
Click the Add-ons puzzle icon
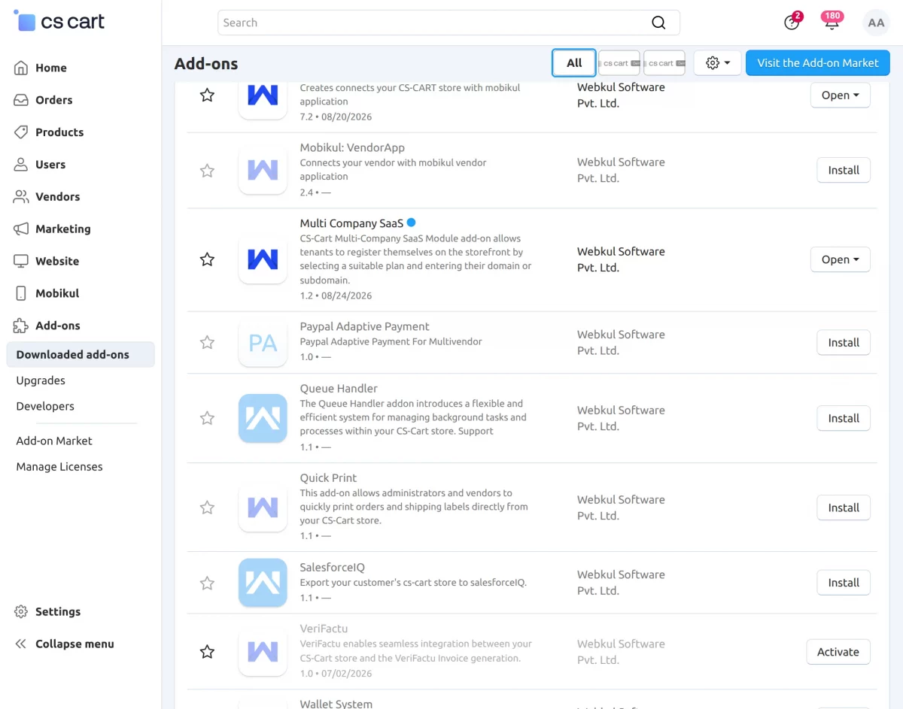pyautogui.click(x=21, y=326)
